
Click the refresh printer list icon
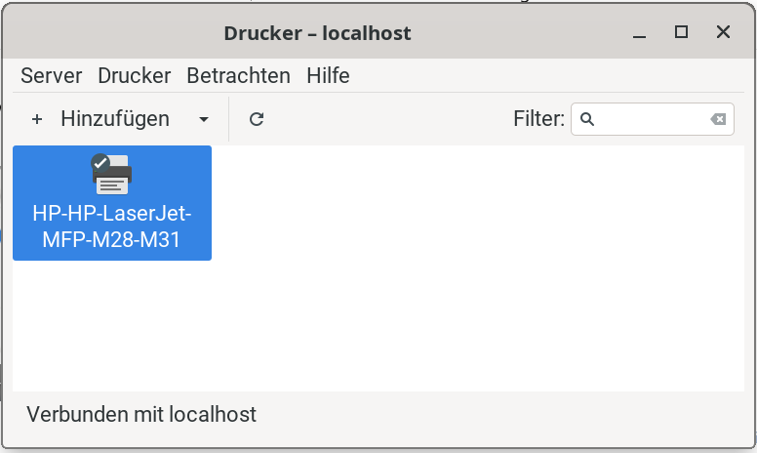[257, 119]
